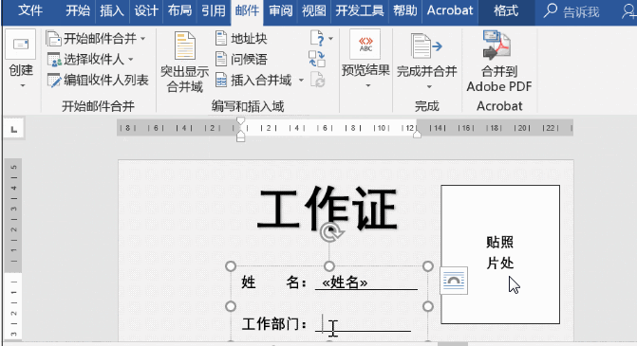Click the right indent marker on ruler
Image resolution: width=637 pixels, height=346 pixels.
pos(417,135)
